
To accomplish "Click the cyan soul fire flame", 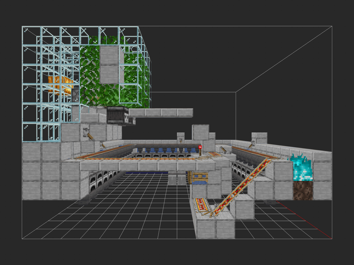I will point(300,167).
